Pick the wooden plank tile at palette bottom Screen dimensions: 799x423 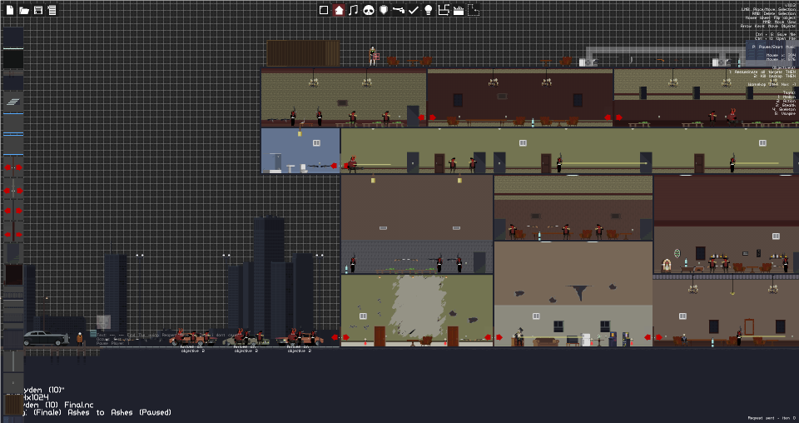point(13,405)
